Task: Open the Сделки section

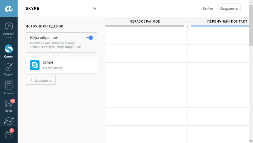Action: pyautogui.click(x=9, y=51)
